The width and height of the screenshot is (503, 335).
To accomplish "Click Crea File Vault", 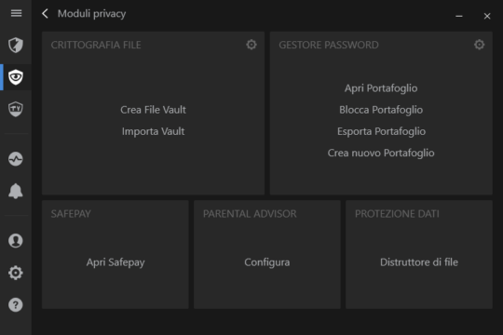I will pyautogui.click(x=153, y=110).
